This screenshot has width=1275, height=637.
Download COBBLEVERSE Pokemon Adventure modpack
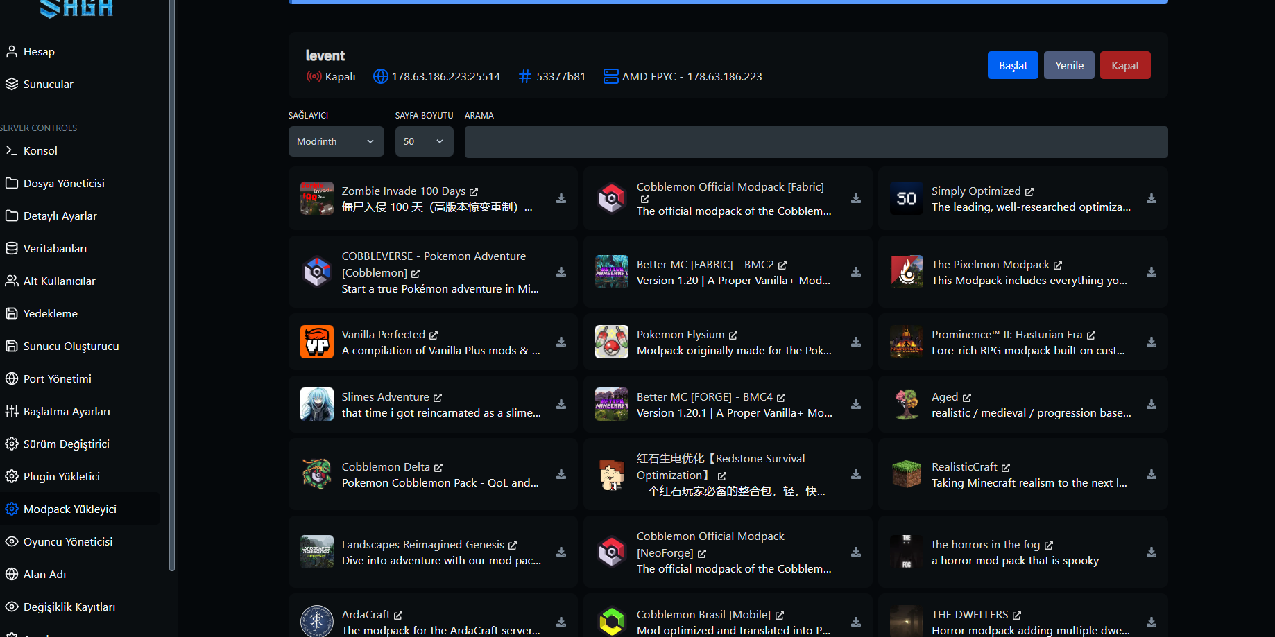click(561, 272)
